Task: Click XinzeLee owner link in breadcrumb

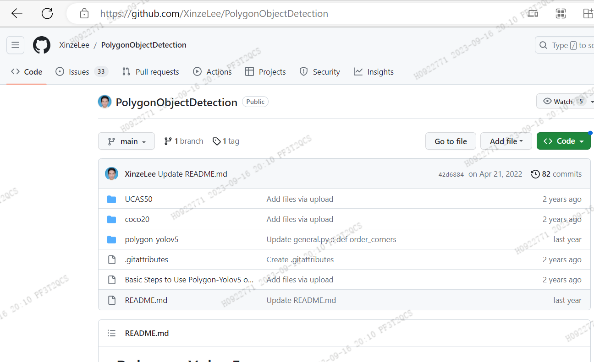Action: [74, 45]
